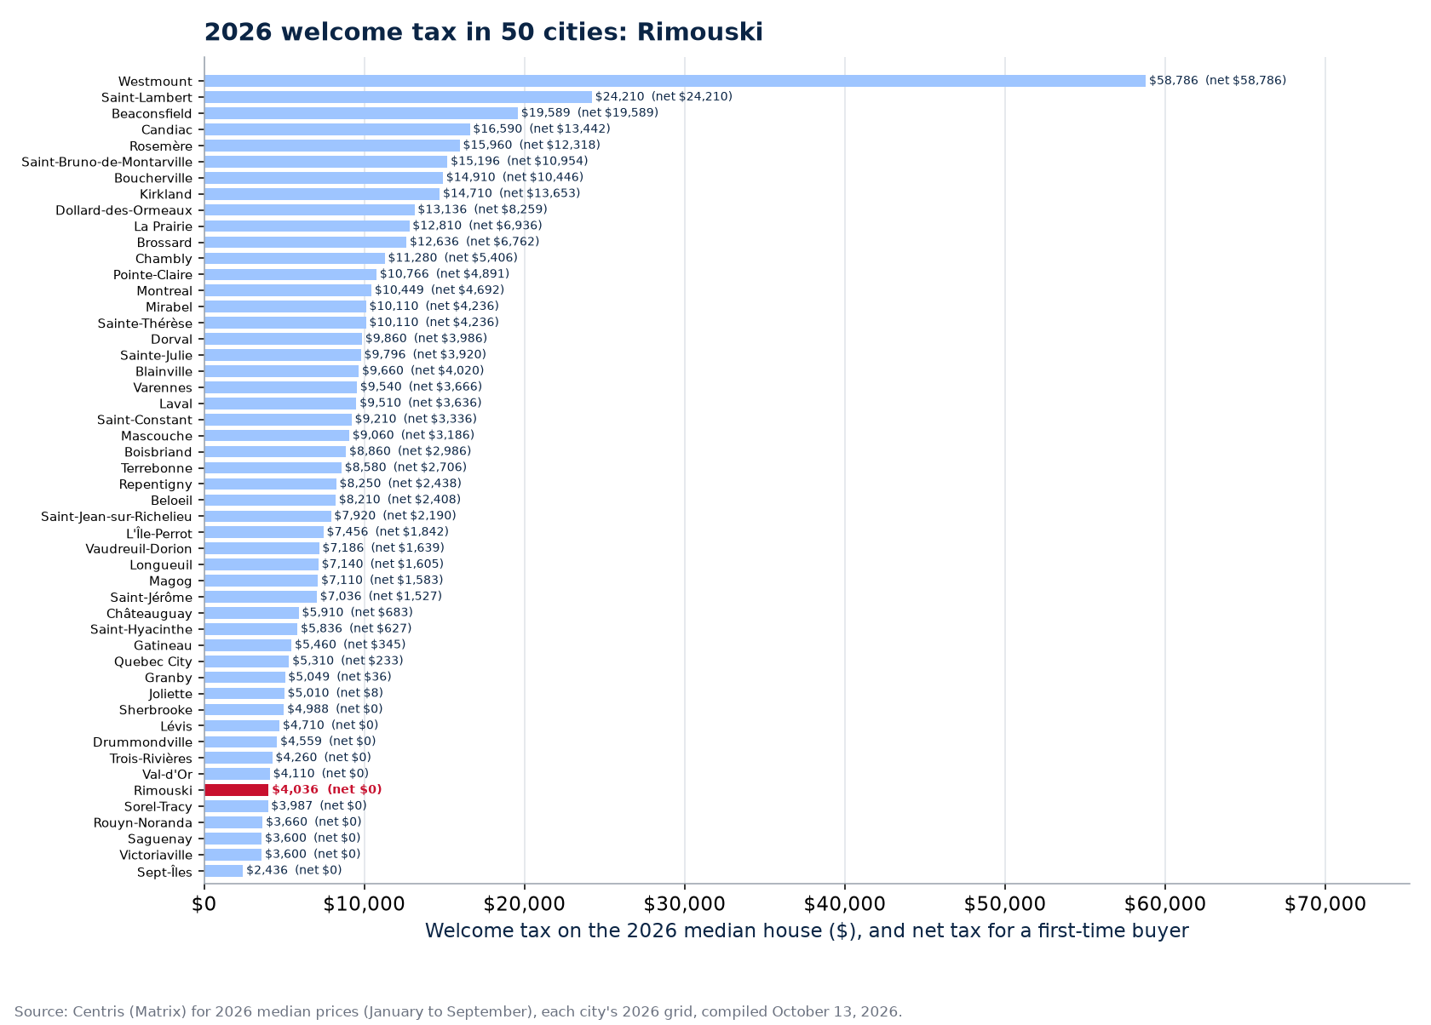Viewport: 1431px width, 1025px height.
Task: Click the Westmount bar in the chart
Action: pos(675,81)
